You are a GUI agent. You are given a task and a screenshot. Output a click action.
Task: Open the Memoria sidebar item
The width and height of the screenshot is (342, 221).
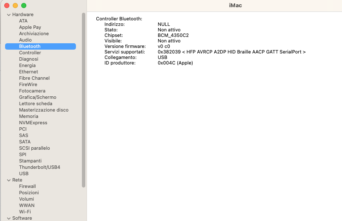(x=28, y=116)
